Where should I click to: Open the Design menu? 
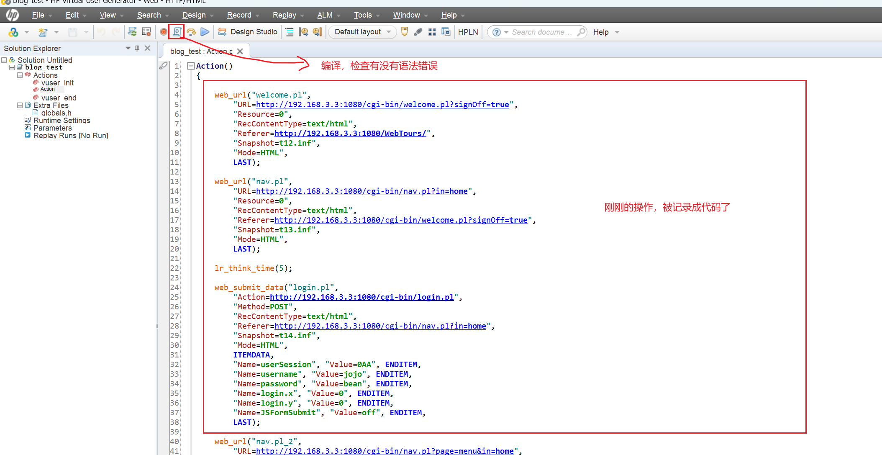(x=197, y=15)
